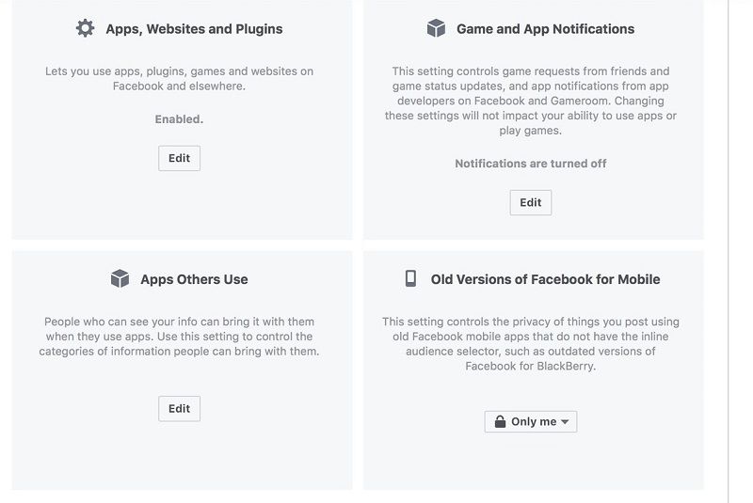
Task: Edit the Apps Others Use setting
Action: click(x=179, y=408)
